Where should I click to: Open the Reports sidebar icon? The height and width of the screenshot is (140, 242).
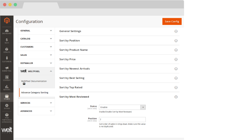(x=7, y=88)
